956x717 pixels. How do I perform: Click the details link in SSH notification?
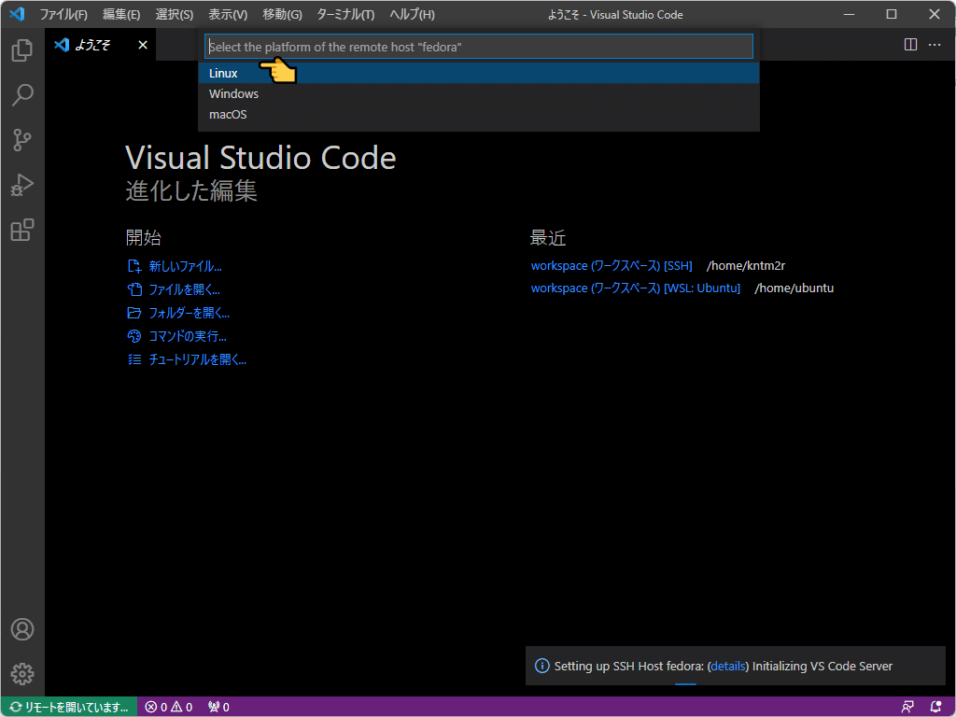coord(728,667)
